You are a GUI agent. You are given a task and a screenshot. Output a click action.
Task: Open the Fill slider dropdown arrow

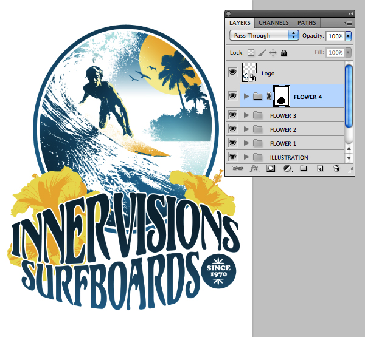coord(348,53)
